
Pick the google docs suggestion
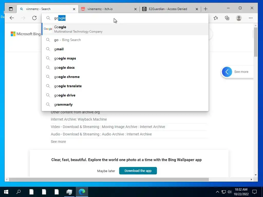125,67
